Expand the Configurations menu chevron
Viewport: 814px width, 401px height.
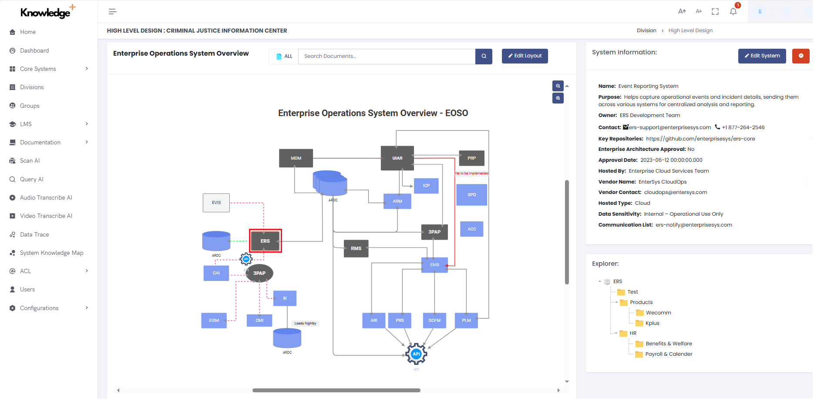[87, 308]
